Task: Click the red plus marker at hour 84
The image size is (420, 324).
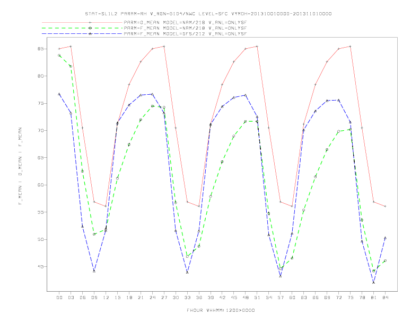Action: pos(385,206)
